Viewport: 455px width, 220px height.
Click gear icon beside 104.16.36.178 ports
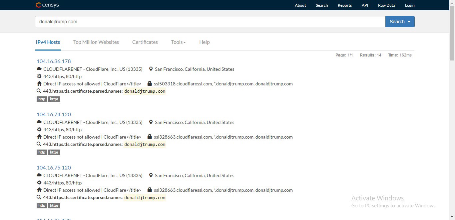(x=39, y=76)
